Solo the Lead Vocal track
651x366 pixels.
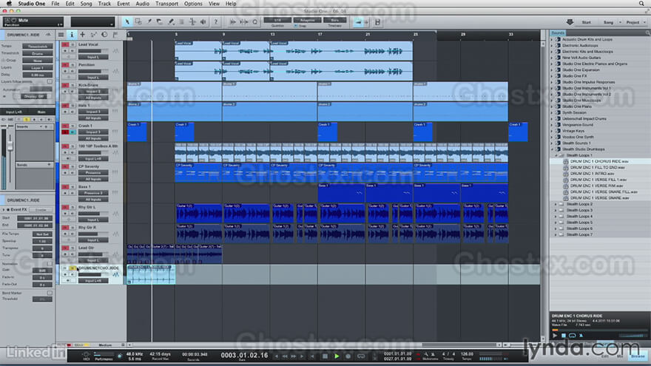coord(72,44)
